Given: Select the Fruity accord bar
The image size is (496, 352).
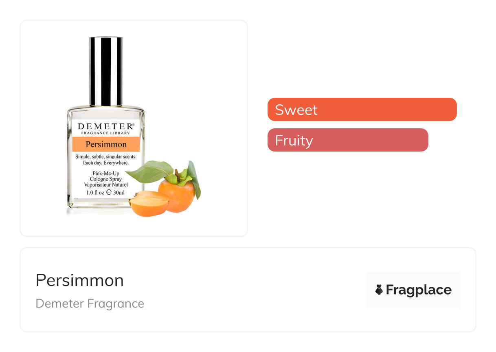Looking at the screenshot, I should pyautogui.click(x=347, y=140).
